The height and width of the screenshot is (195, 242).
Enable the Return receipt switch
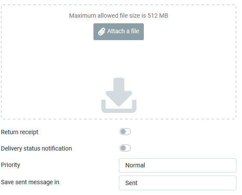click(x=125, y=132)
